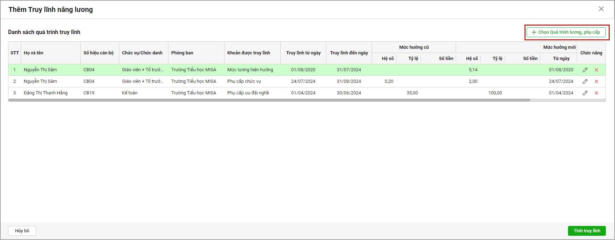Remove the Phụ cấp chức vụ row
615x240 pixels.
596,81
